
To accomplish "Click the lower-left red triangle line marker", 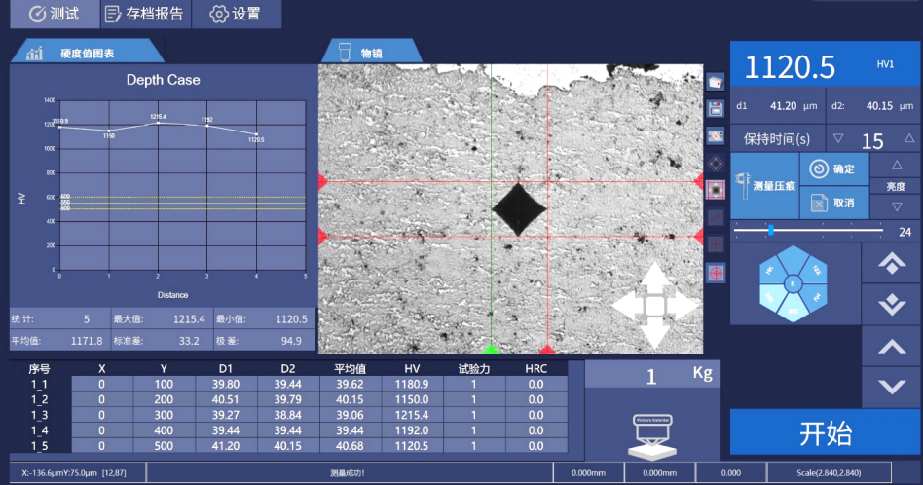I will (x=322, y=237).
